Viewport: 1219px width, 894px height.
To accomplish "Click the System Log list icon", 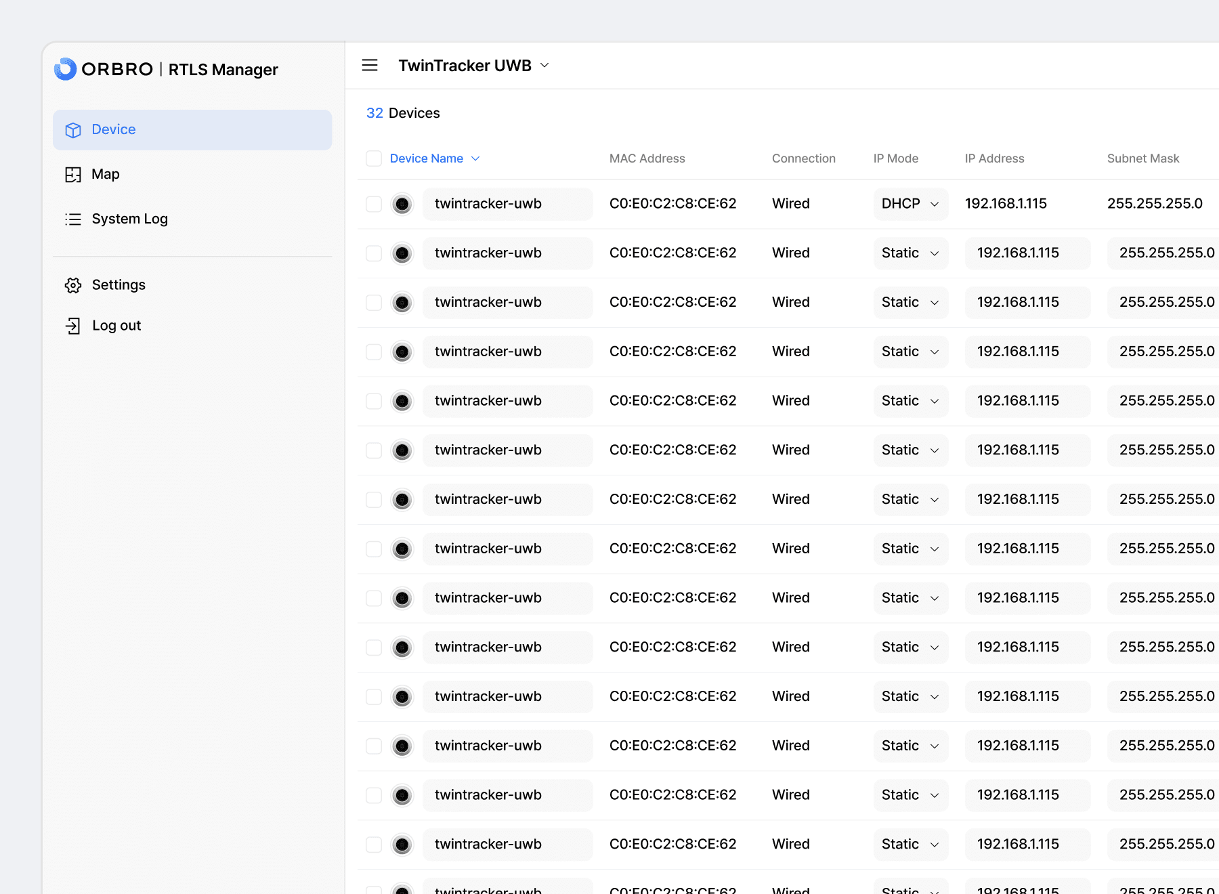I will [73, 219].
